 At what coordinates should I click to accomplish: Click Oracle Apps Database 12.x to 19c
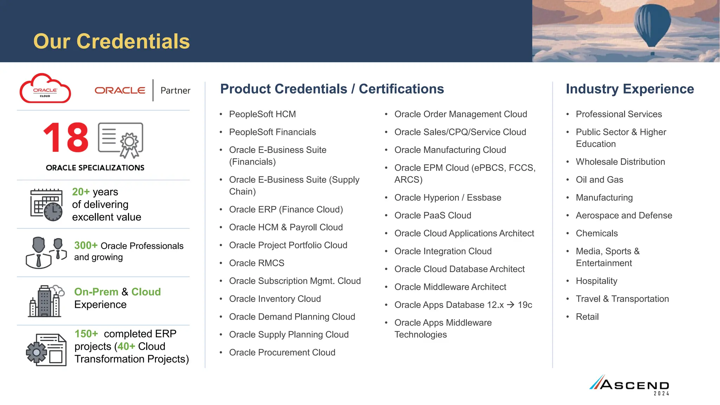(x=463, y=305)
